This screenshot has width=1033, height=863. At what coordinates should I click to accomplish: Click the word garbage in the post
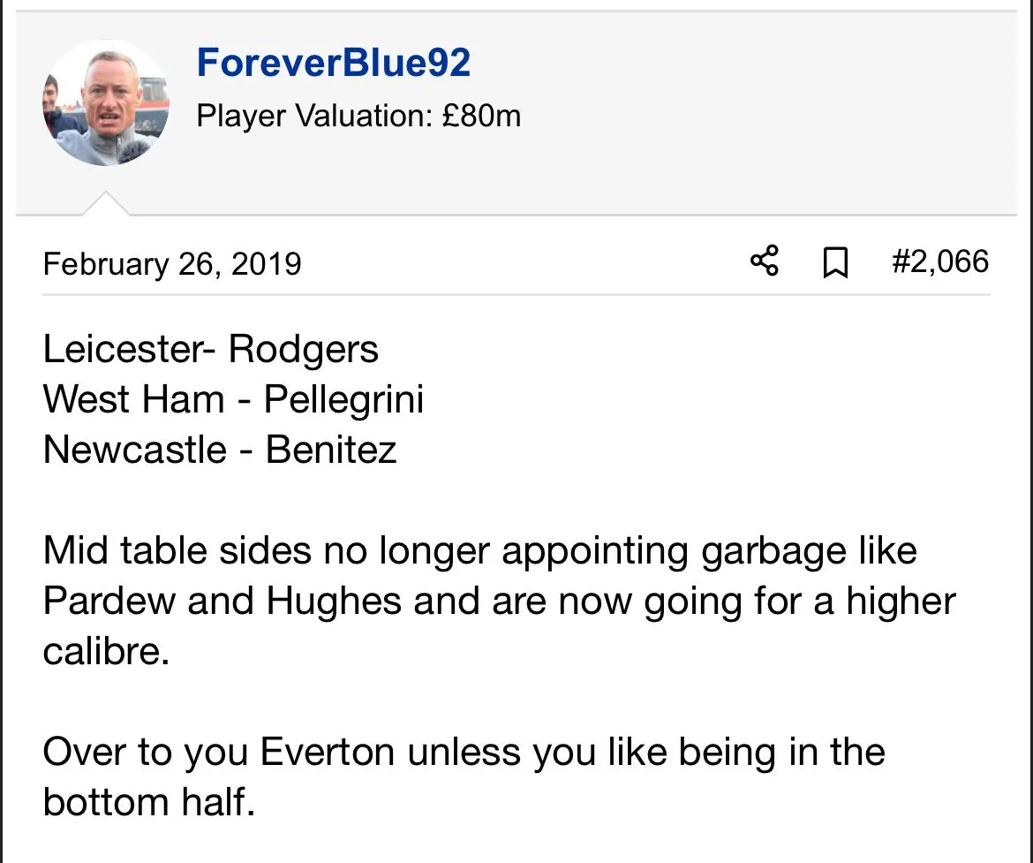[x=763, y=552]
